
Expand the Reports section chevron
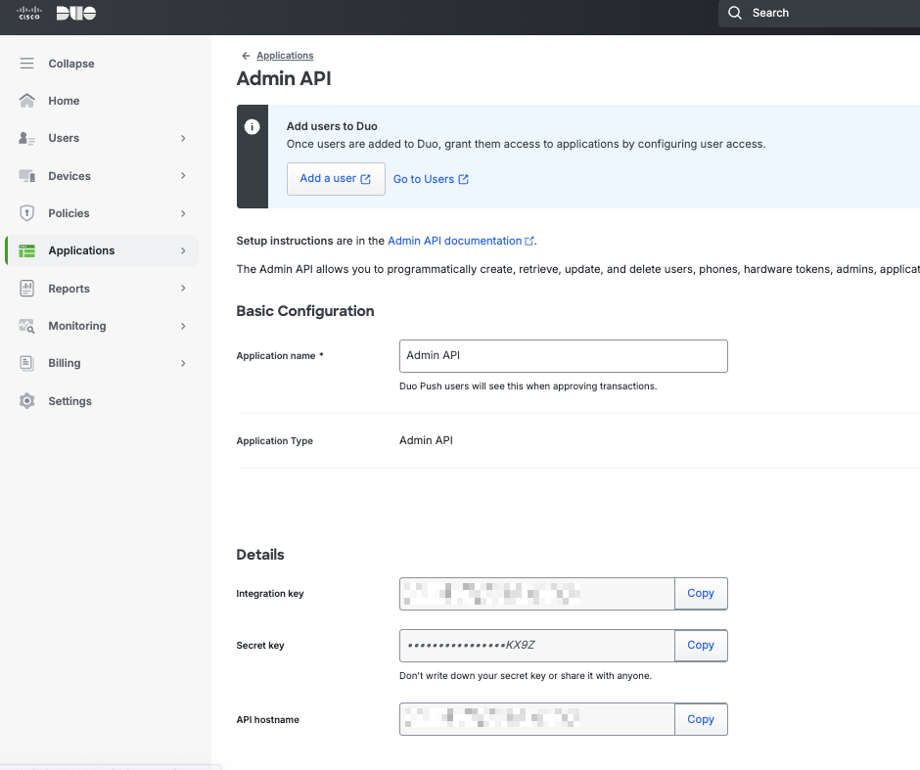click(x=183, y=288)
